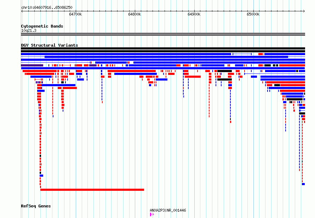Viewport: 315px width, 218px height.
Task: Click the ANXA2P3|NR_001446 gene label
Action: click(x=168, y=210)
